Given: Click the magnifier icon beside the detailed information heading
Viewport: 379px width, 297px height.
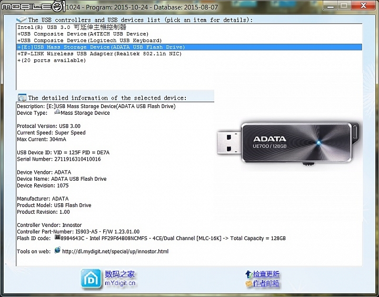Looking at the screenshot, I should click(22, 97).
